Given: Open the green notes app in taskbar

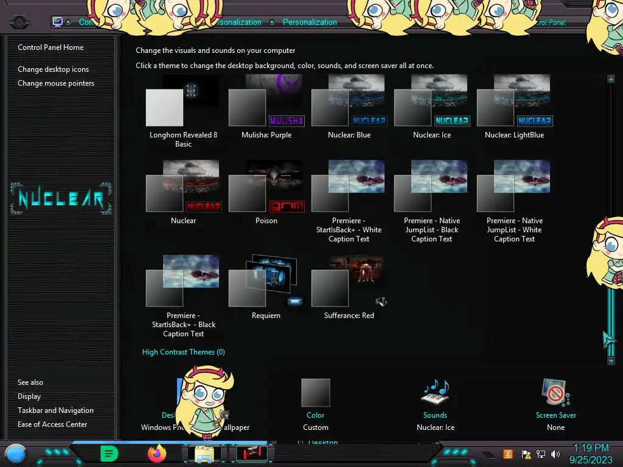Looking at the screenshot, I should pos(109,454).
